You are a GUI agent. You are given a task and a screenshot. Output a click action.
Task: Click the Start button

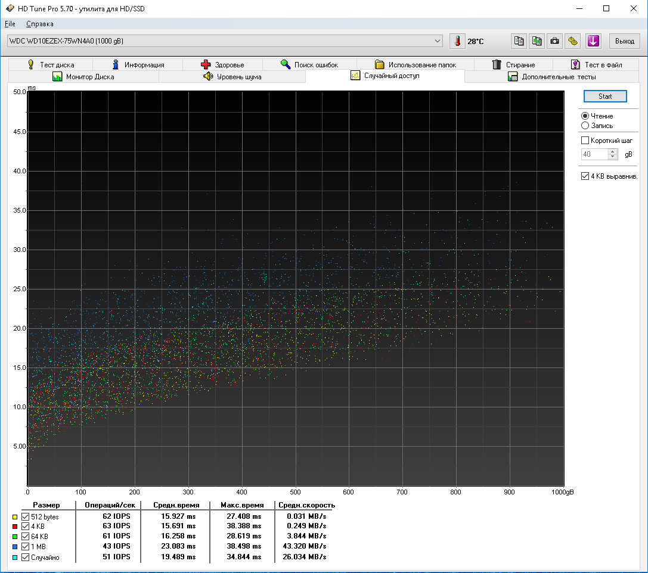pyautogui.click(x=605, y=96)
